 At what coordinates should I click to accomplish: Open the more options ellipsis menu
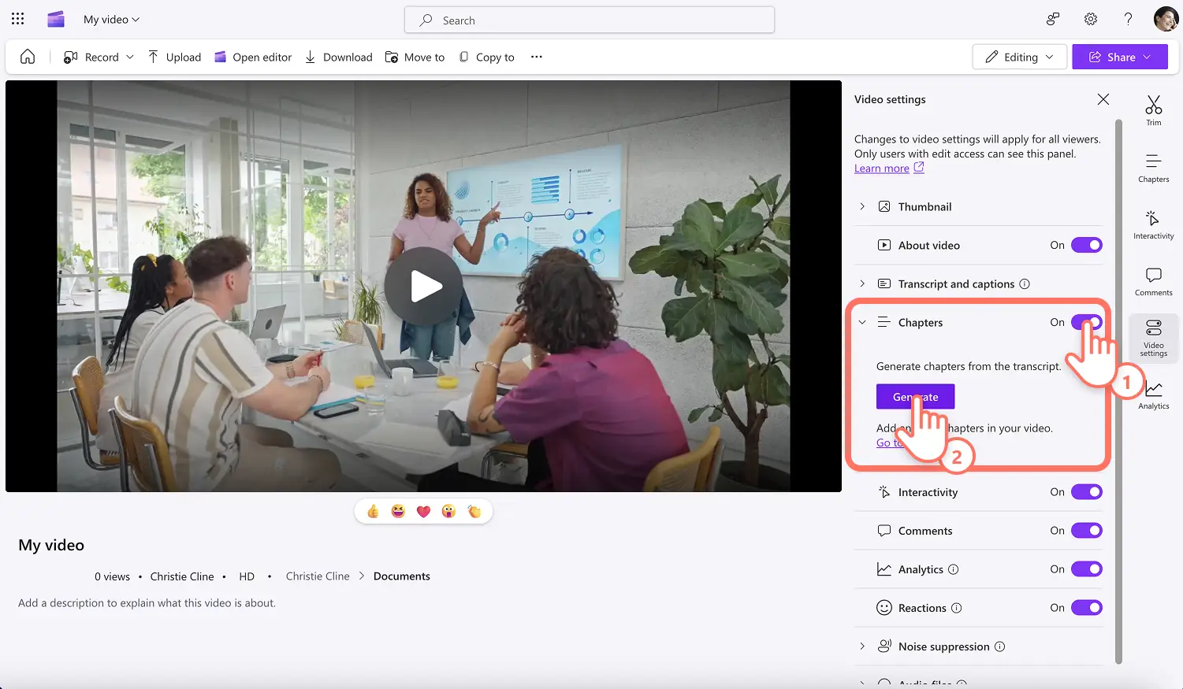[537, 57]
